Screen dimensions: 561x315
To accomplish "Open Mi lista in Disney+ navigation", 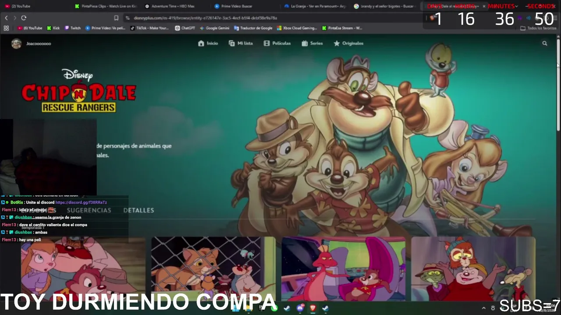I will (x=241, y=43).
